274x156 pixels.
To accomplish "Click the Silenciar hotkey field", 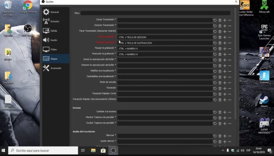I will [x=165, y=136].
